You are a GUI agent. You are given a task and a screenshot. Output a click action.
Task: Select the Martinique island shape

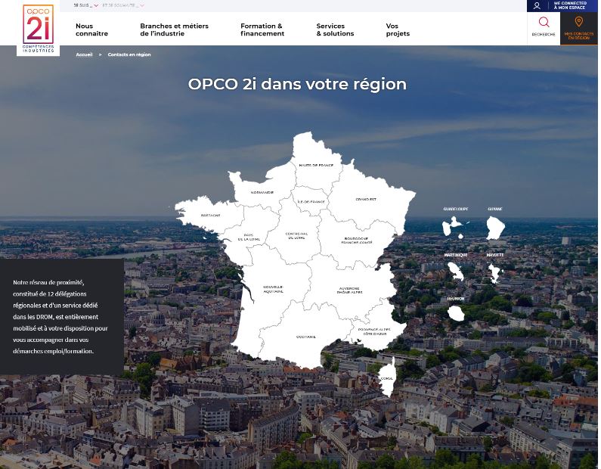[x=456, y=270]
